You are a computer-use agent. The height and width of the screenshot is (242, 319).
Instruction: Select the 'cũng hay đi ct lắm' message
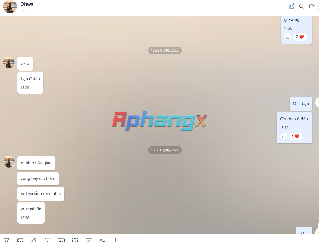tap(38, 178)
